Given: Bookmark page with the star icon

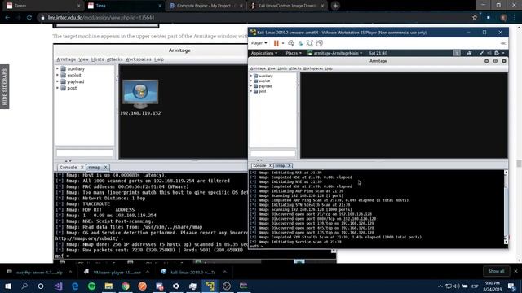Looking at the screenshot, I should (475, 18).
